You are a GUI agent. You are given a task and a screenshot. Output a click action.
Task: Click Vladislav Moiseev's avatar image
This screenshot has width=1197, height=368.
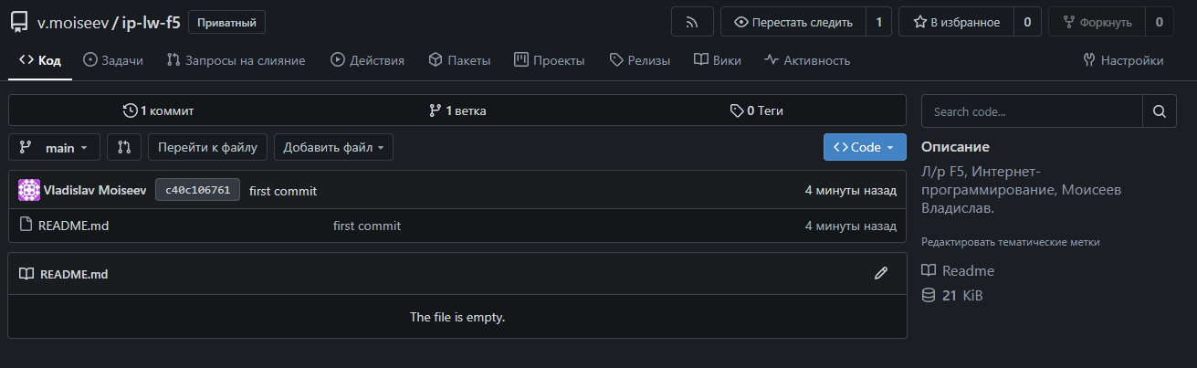click(x=29, y=190)
